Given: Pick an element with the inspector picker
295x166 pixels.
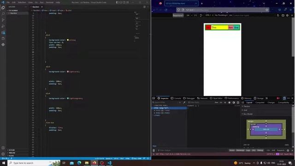Looking at the screenshot, I should (x=153, y=98).
